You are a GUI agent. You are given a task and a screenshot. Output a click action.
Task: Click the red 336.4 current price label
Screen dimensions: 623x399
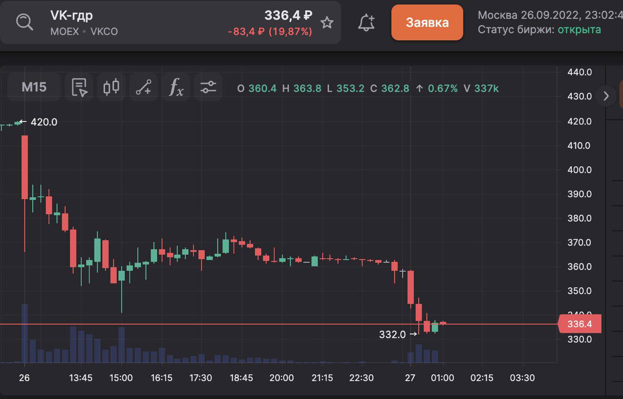coord(579,324)
